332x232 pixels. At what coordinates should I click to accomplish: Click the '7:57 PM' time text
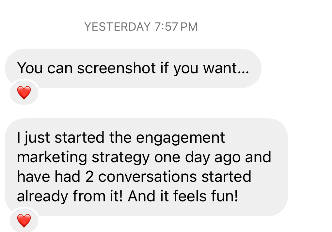tap(176, 27)
